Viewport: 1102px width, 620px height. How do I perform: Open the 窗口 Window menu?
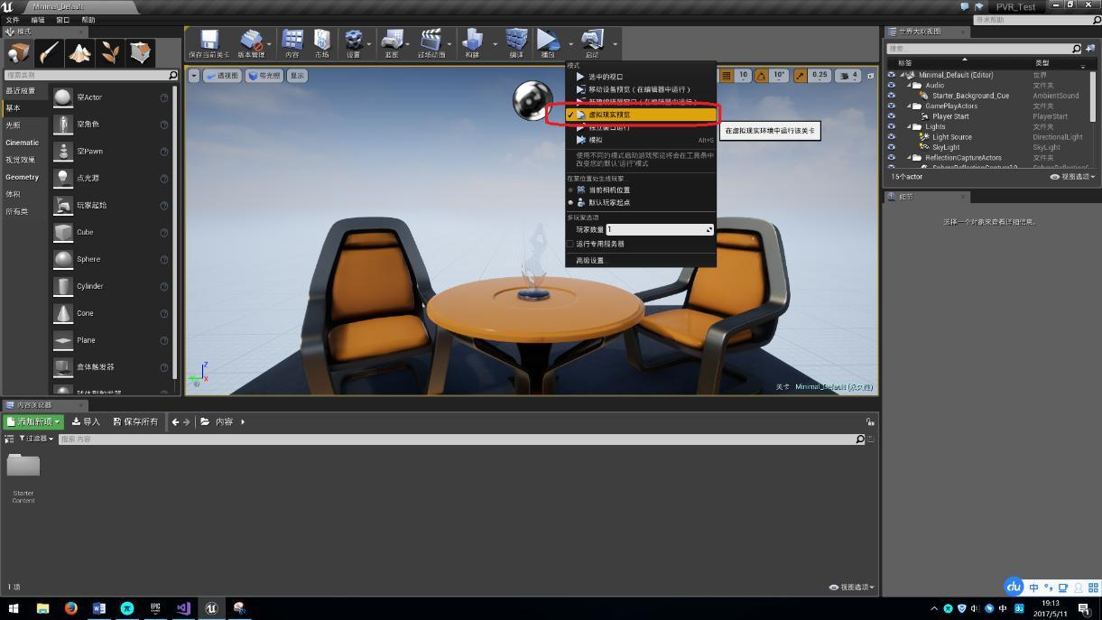63,20
